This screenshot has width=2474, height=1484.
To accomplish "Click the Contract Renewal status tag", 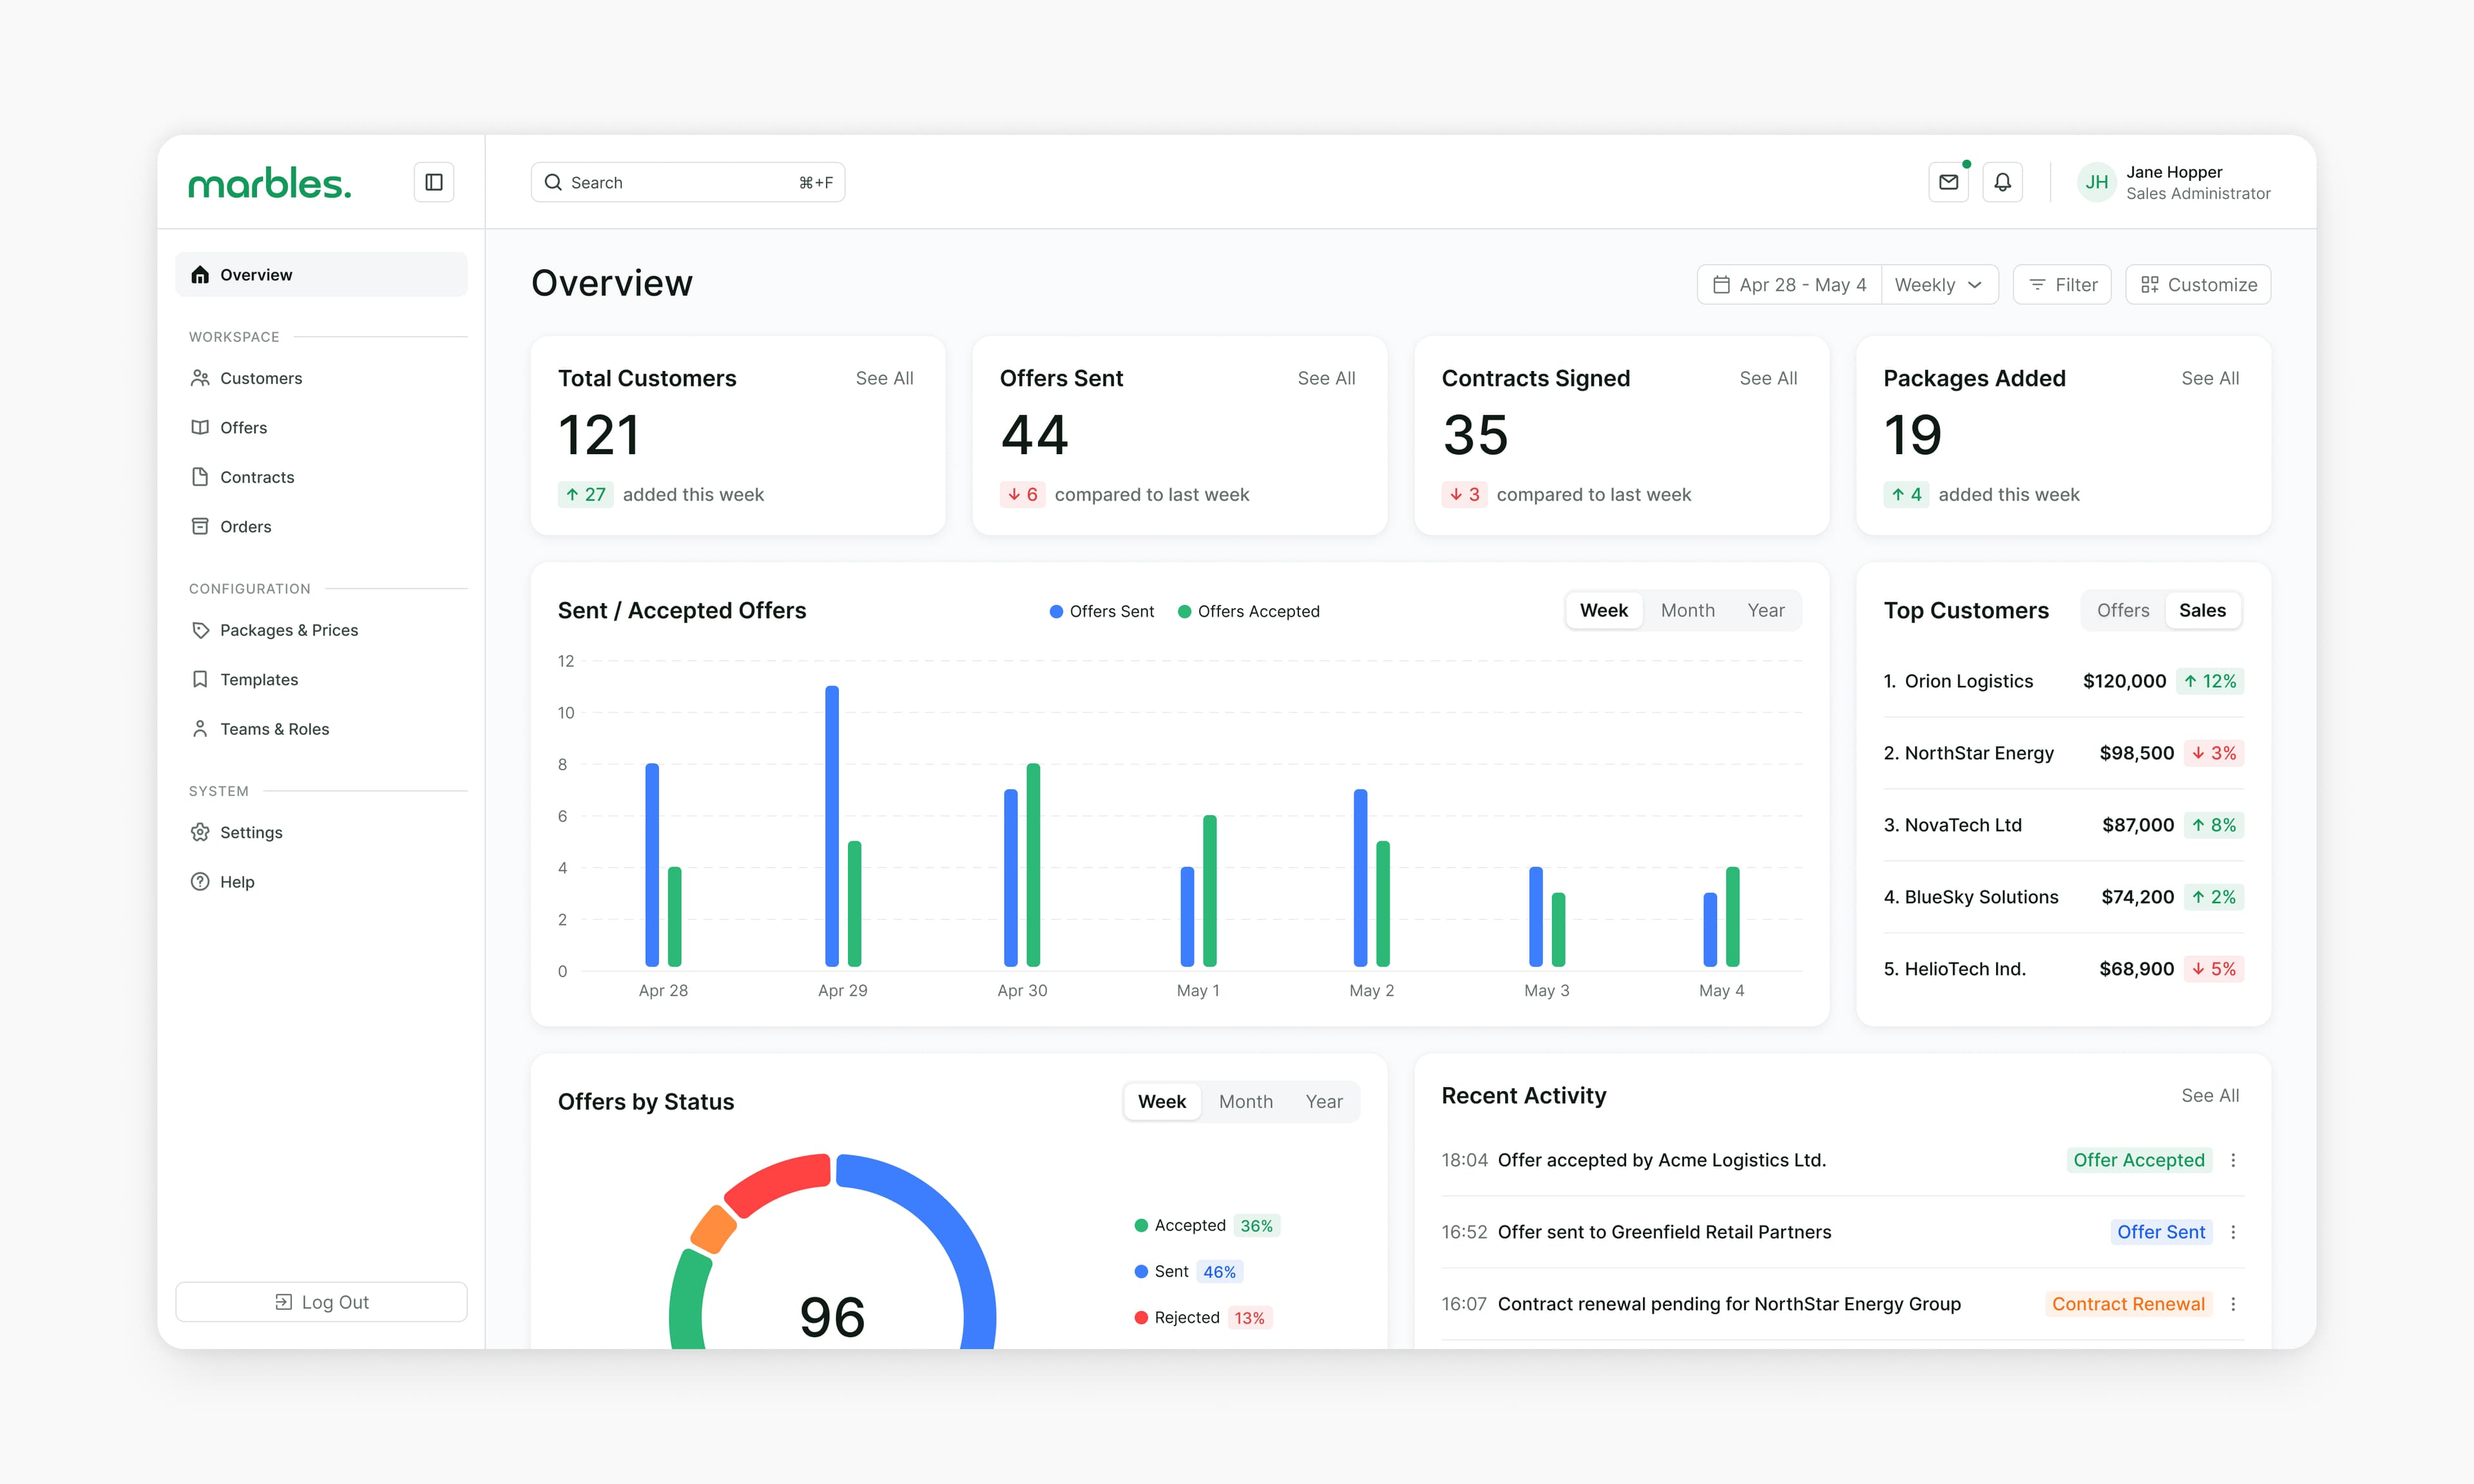I will click(2128, 1304).
